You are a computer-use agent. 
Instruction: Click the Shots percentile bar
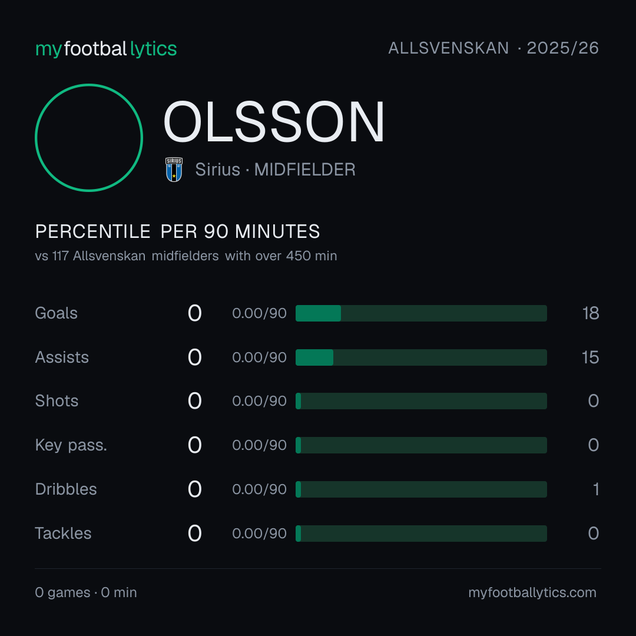[421, 401]
